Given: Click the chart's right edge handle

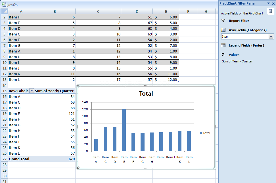Looking at the screenshot, I should coord(215,127).
